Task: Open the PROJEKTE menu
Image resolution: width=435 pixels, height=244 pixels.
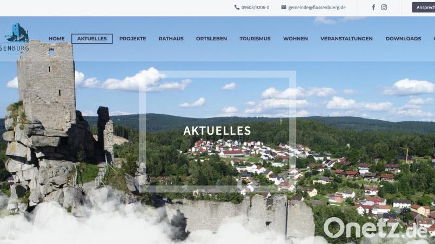Action: pos(132,39)
